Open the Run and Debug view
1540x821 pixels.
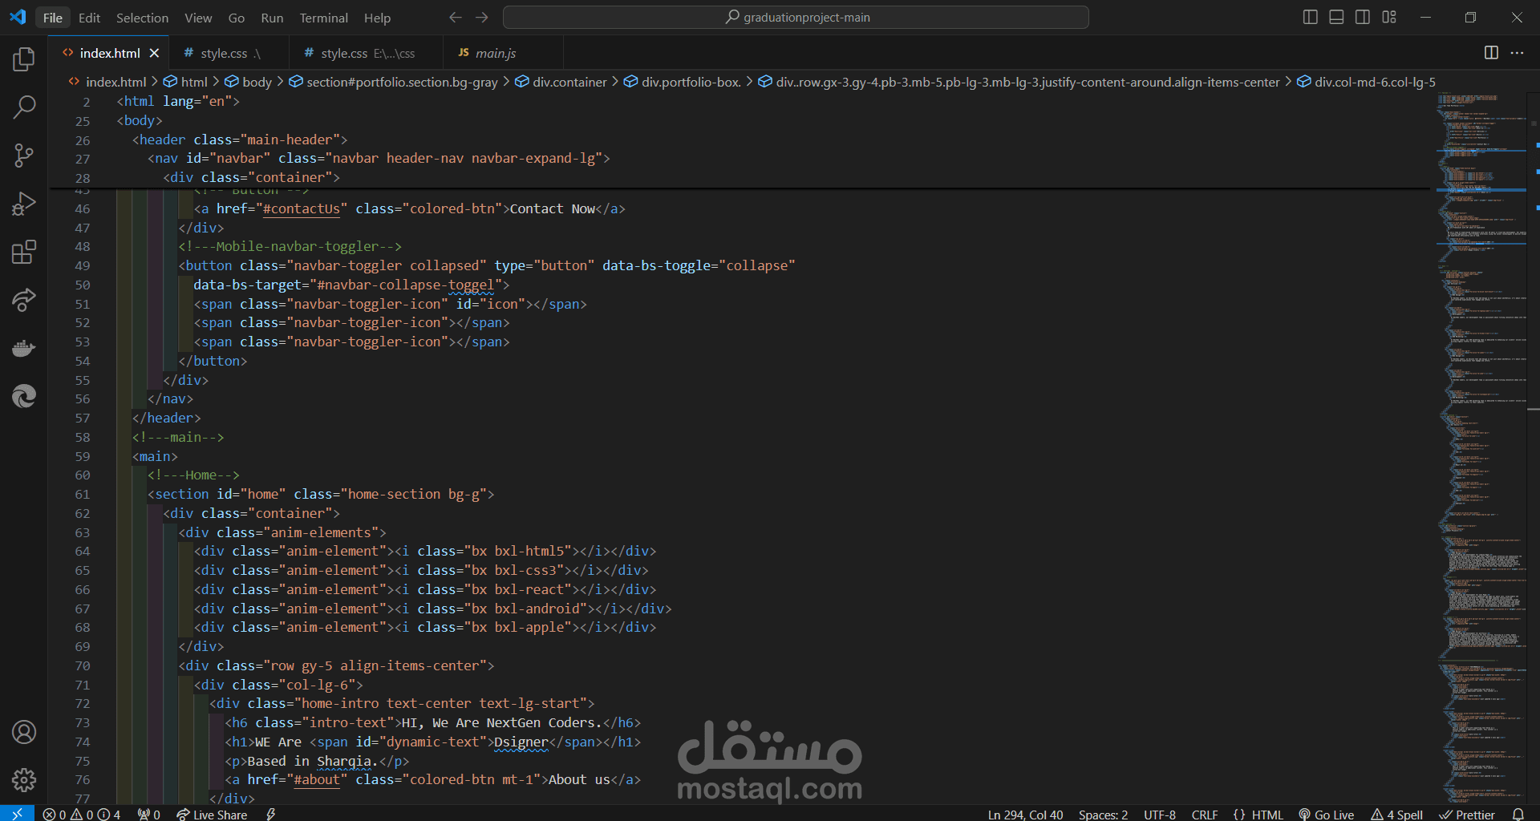(x=24, y=204)
